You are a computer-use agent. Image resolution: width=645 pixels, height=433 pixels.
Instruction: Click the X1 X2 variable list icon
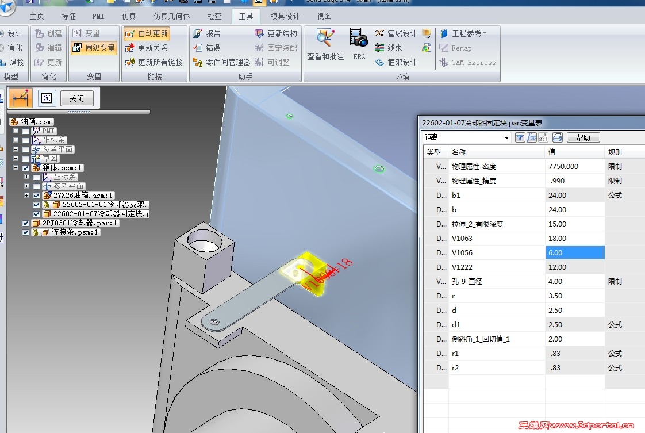click(47, 98)
